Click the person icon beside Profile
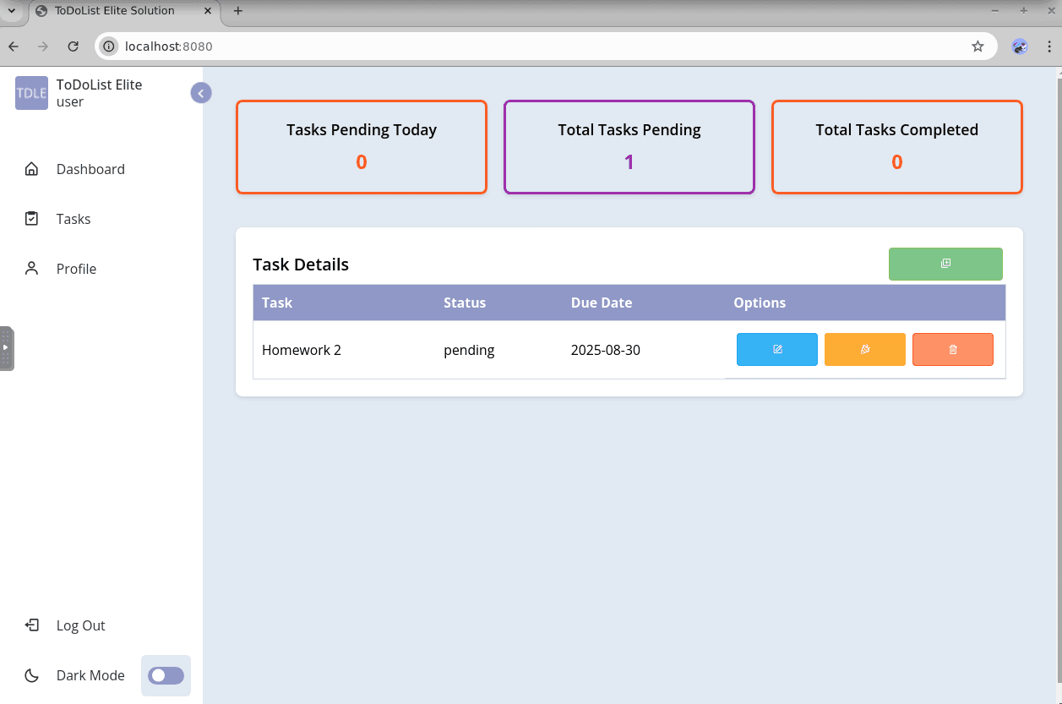 [x=31, y=269]
